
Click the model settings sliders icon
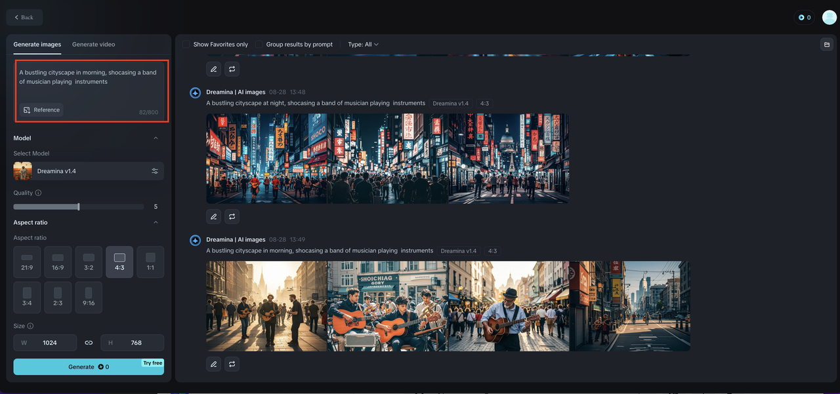[x=155, y=171]
